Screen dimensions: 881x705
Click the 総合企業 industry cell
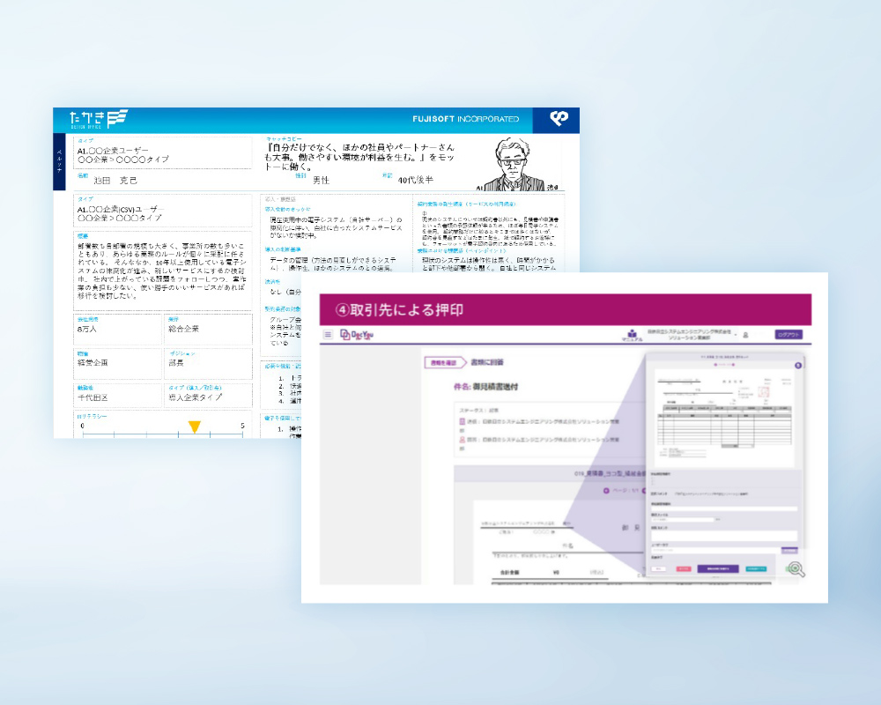pos(209,329)
